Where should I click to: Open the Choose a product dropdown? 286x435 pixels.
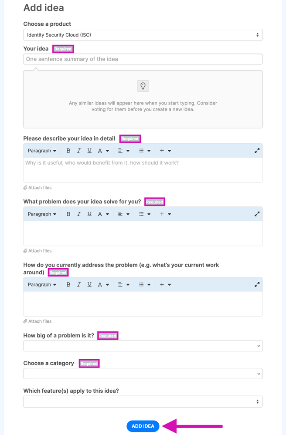tap(143, 35)
